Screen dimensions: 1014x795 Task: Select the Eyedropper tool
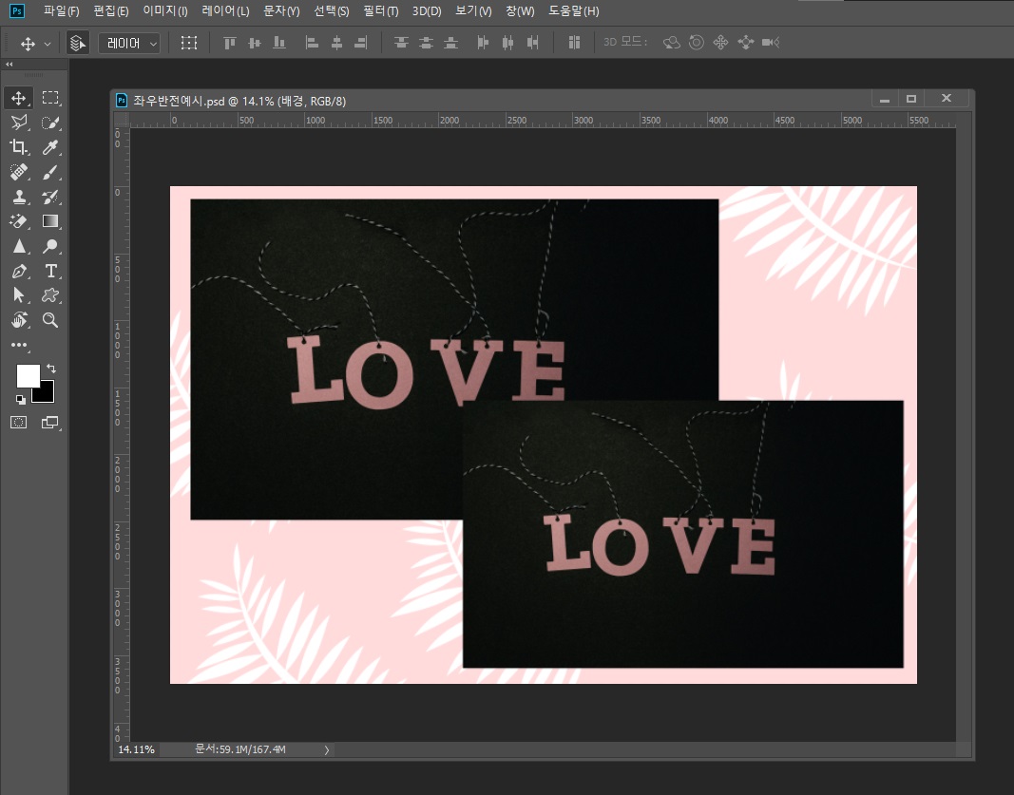pos(50,146)
